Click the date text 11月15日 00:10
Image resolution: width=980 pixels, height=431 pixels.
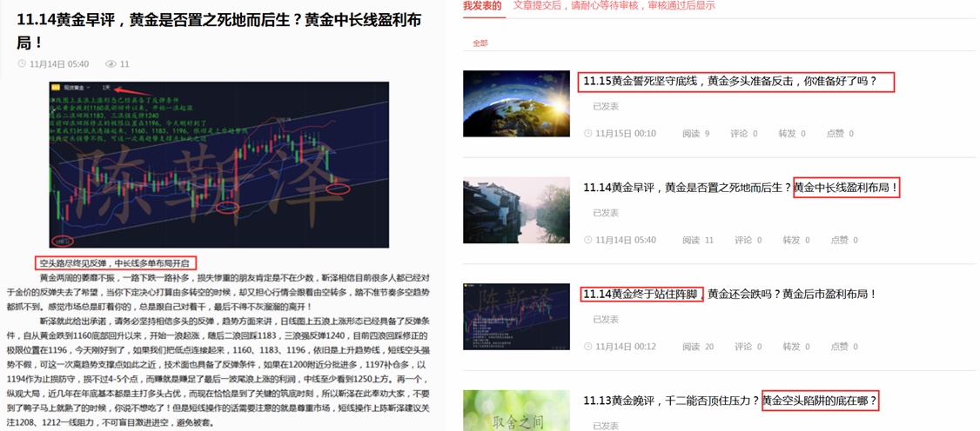point(626,134)
